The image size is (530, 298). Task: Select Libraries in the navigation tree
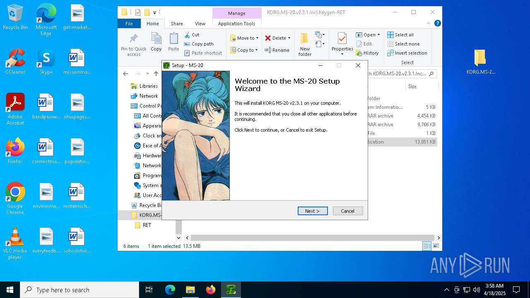(148, 86)
